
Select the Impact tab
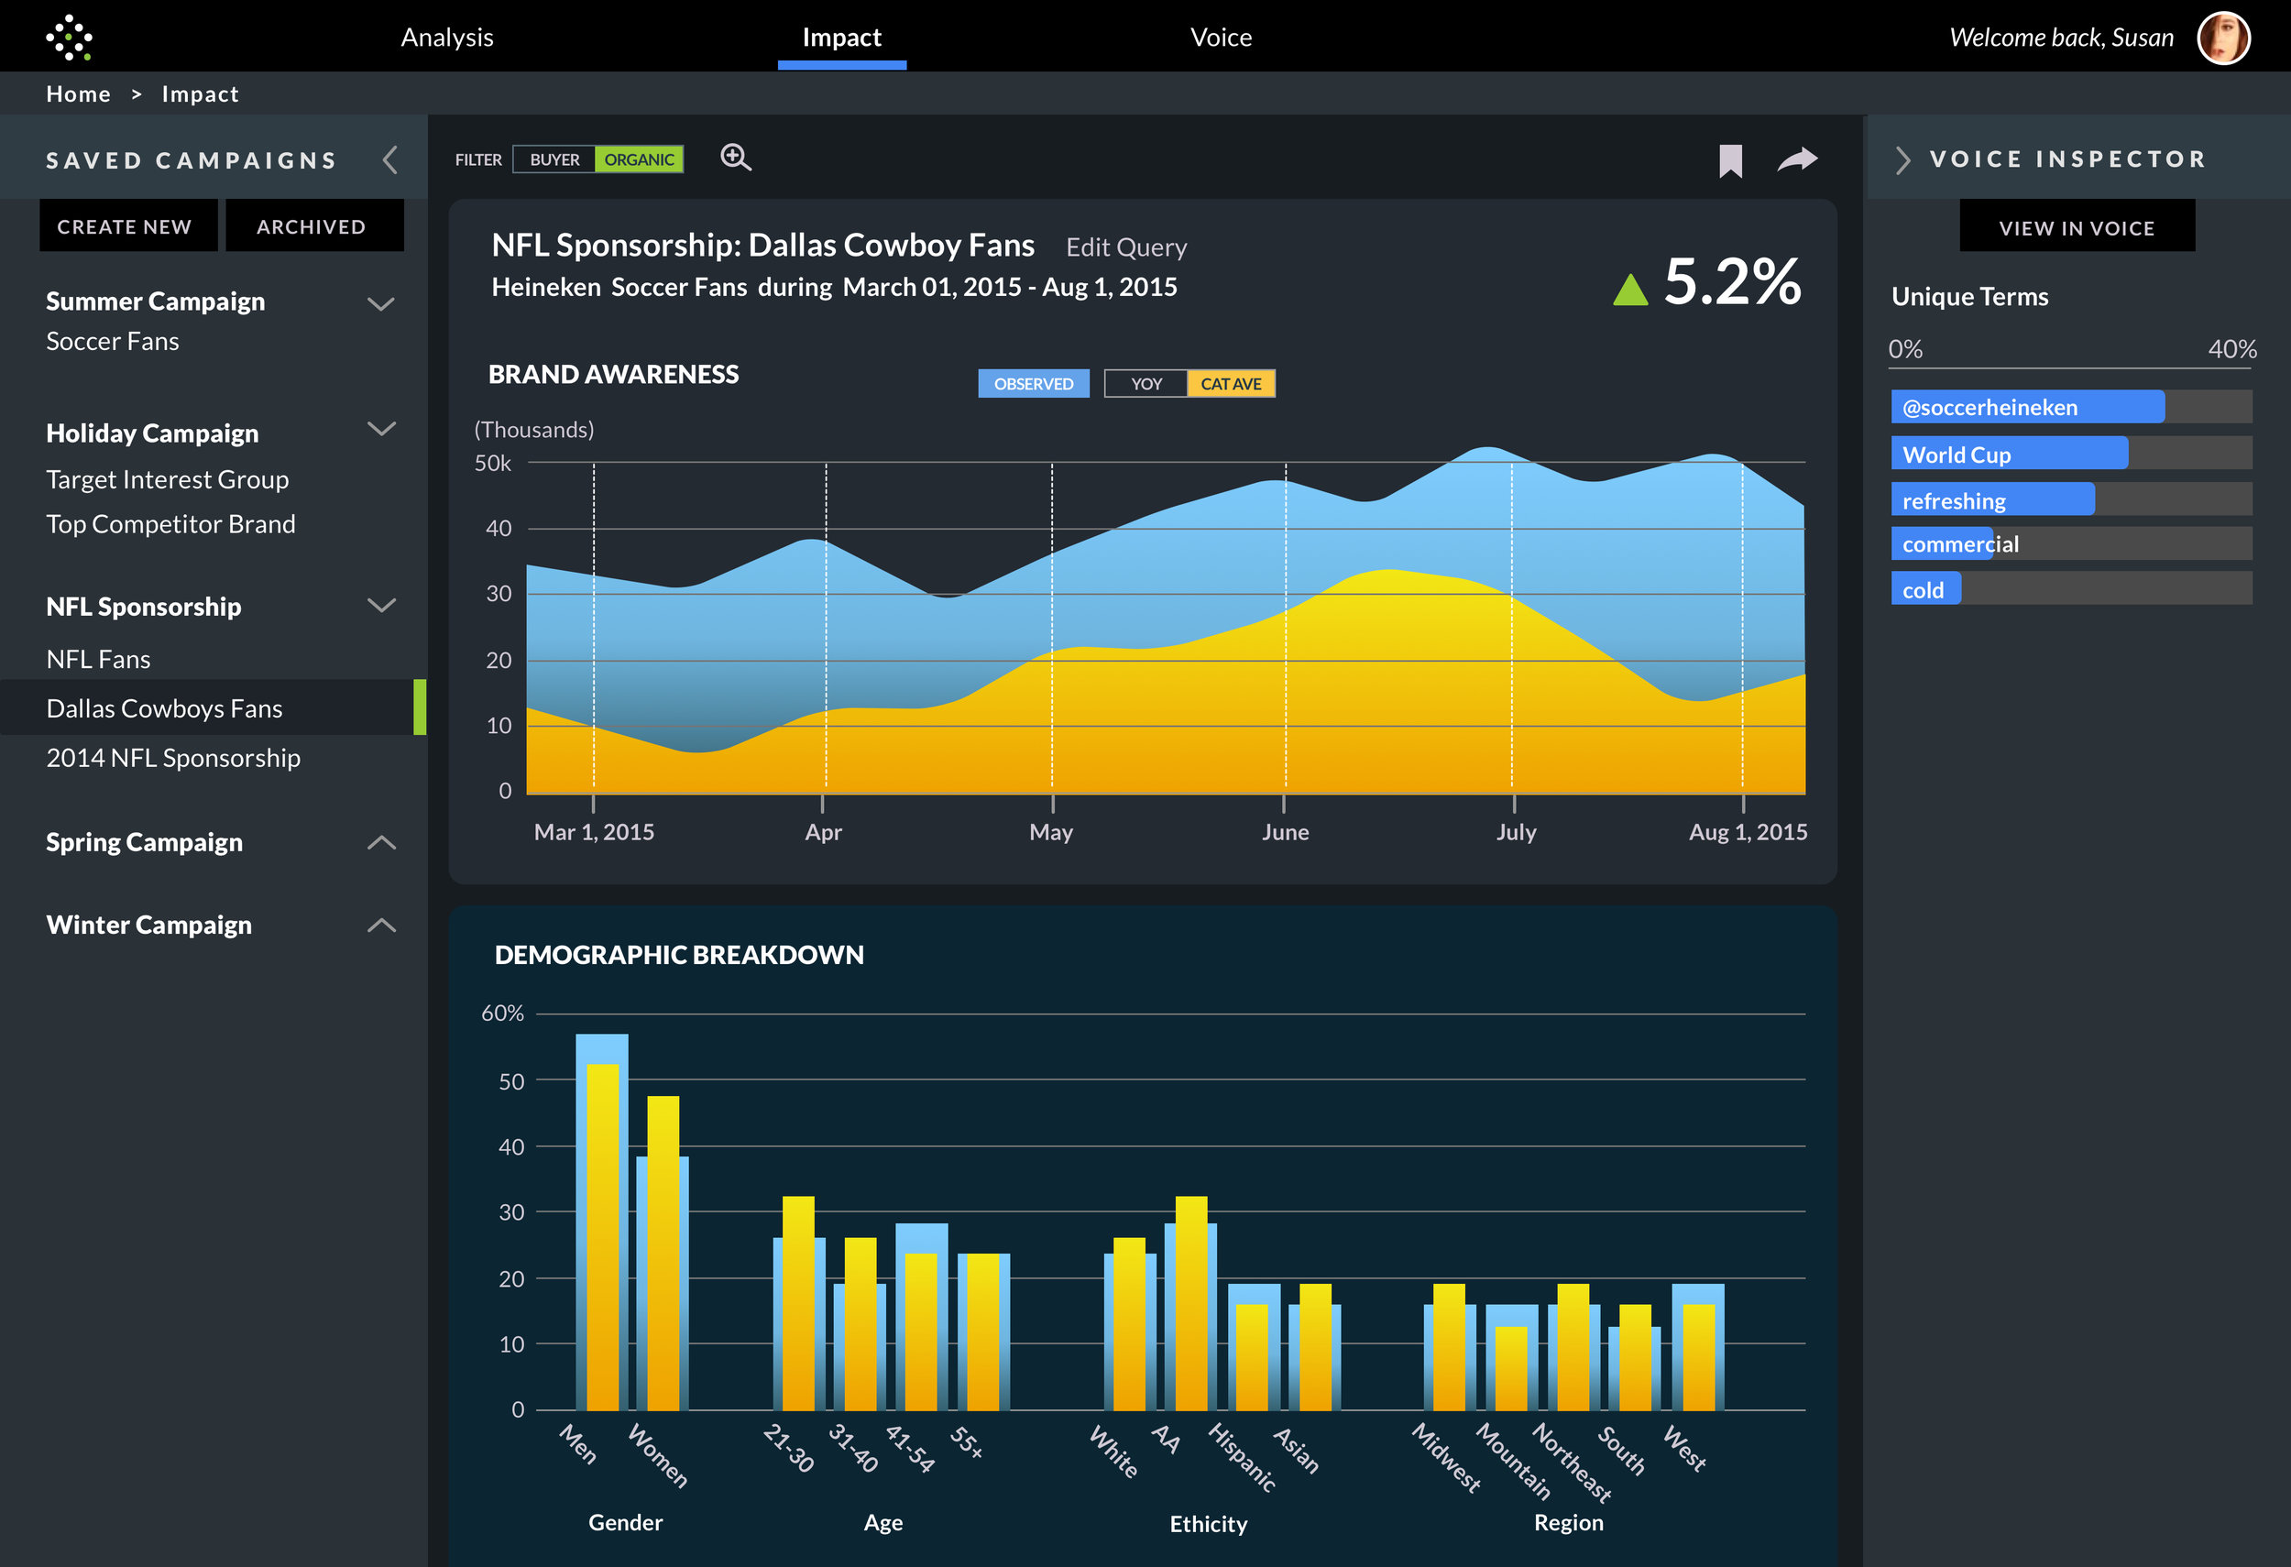point(842,38)
